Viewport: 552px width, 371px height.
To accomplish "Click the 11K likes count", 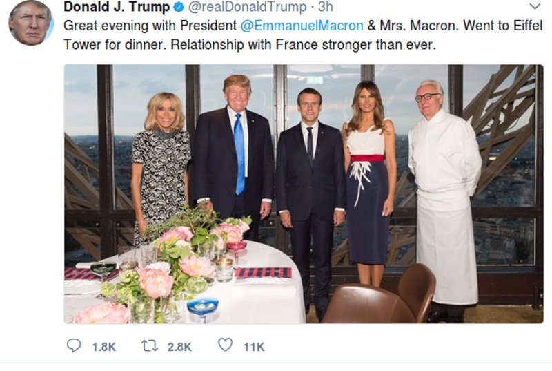I will coord(254,347).
